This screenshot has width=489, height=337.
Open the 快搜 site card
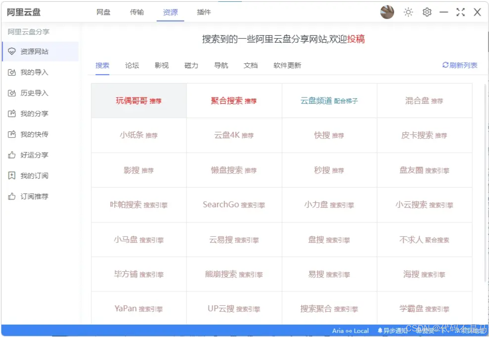(x=329, y=135)
